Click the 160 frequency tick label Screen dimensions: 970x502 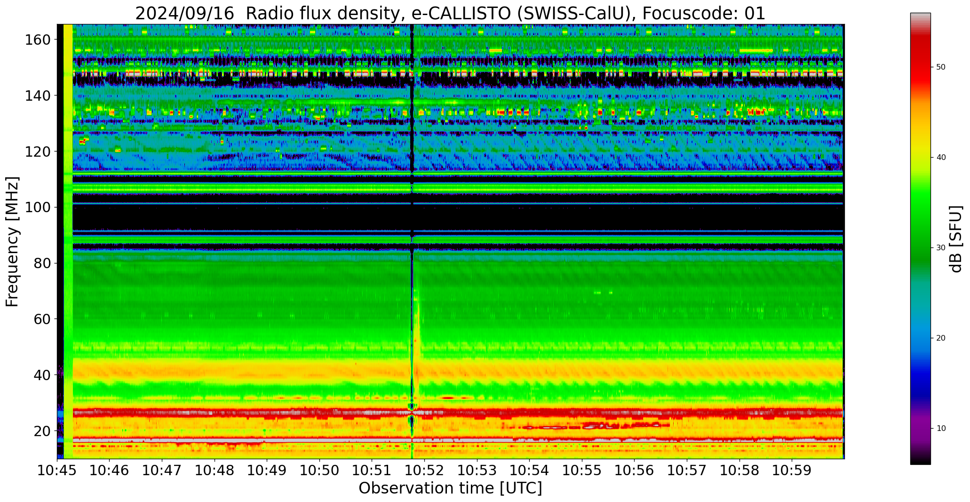click(x=37, y=40)
